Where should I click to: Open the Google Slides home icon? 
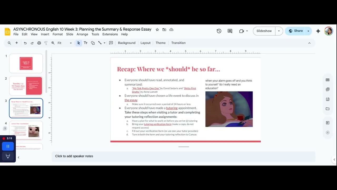click(x=7, y=32)
